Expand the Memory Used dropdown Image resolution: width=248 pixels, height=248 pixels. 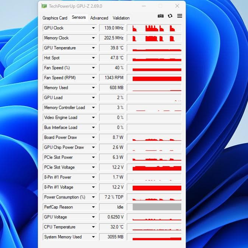[94, 88]
